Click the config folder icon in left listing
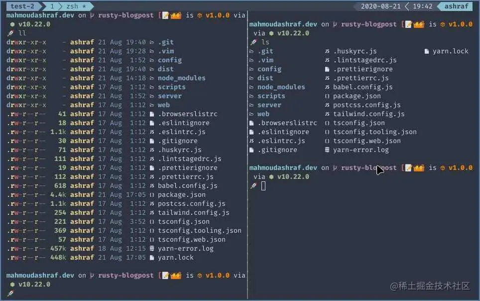480x301 pixels. (152, 60)
